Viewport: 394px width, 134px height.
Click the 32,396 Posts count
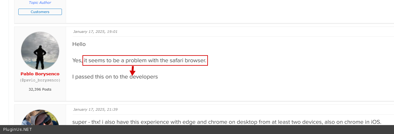(x=40, y=89)
